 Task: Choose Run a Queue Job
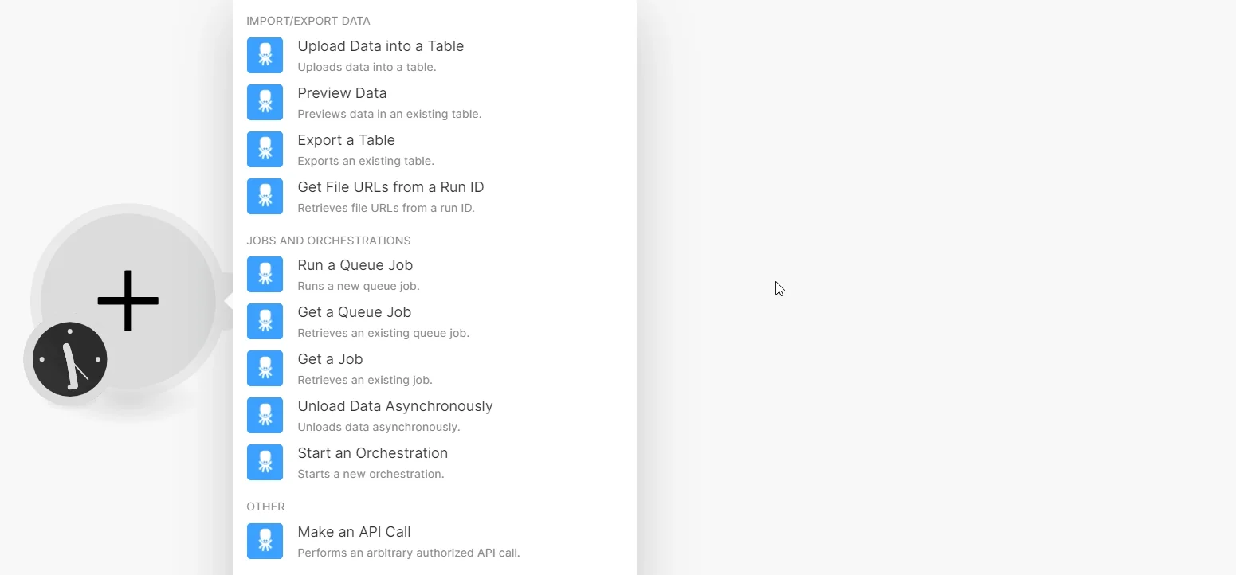pos(434,275)
